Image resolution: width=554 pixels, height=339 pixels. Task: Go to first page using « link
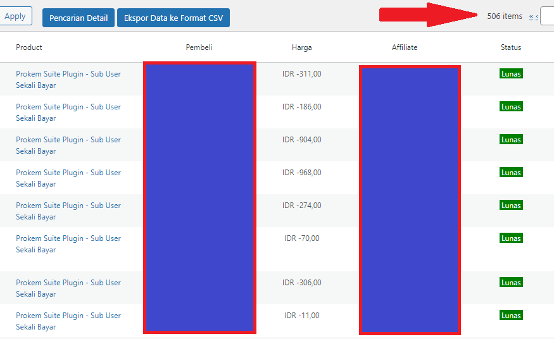coord(531,17)
